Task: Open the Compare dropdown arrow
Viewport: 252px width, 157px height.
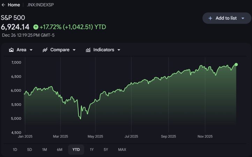Action: coord(74,50)
